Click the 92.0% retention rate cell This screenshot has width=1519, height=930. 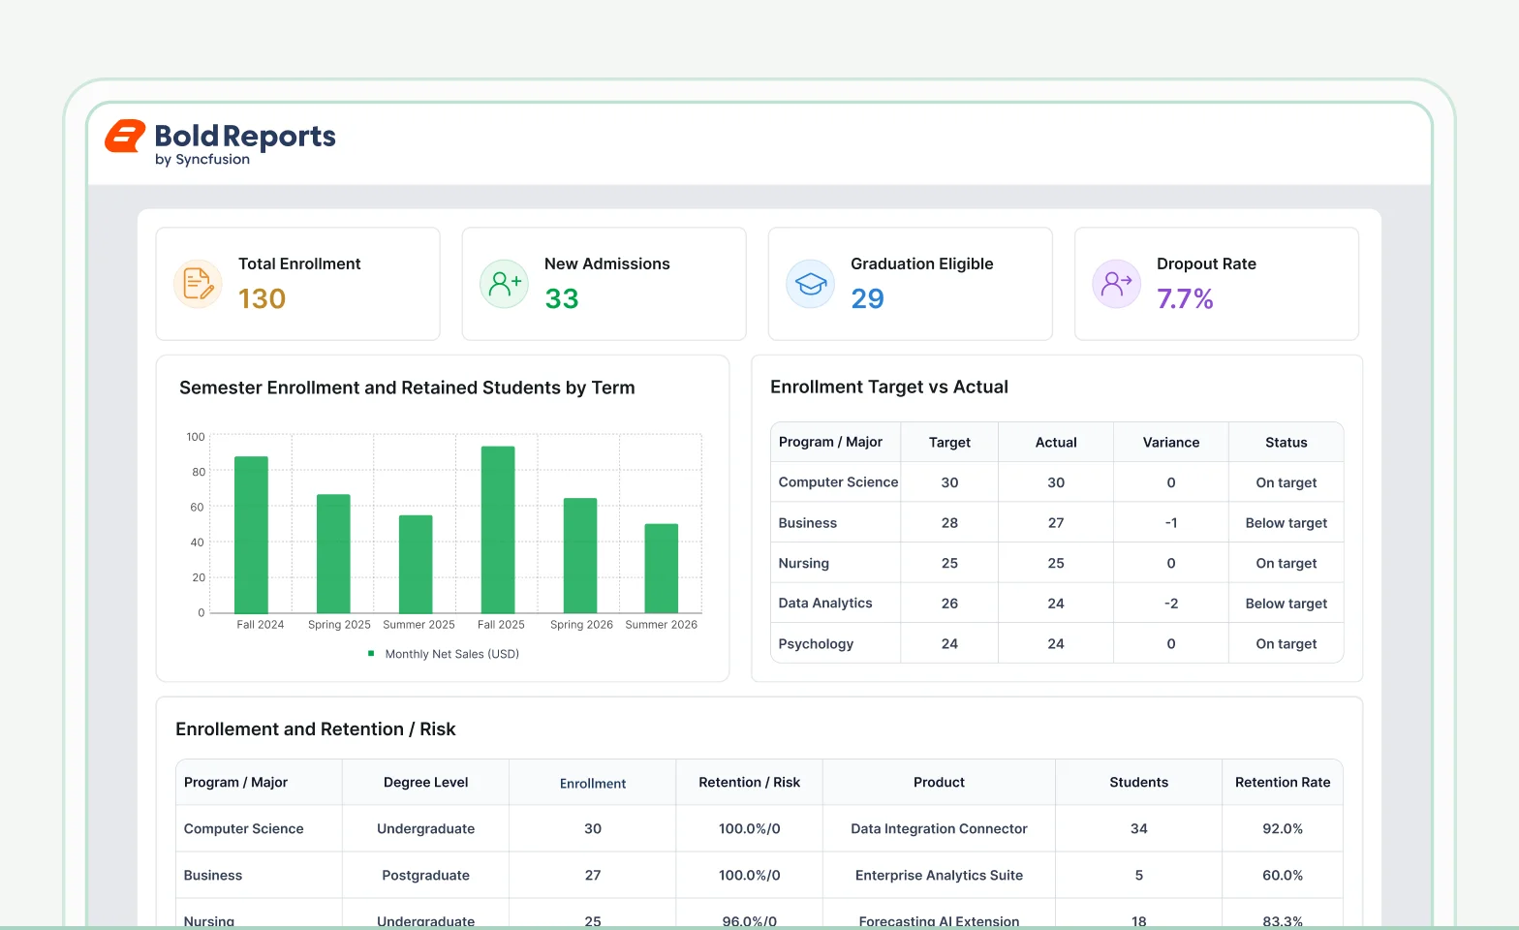point(1283,828)
